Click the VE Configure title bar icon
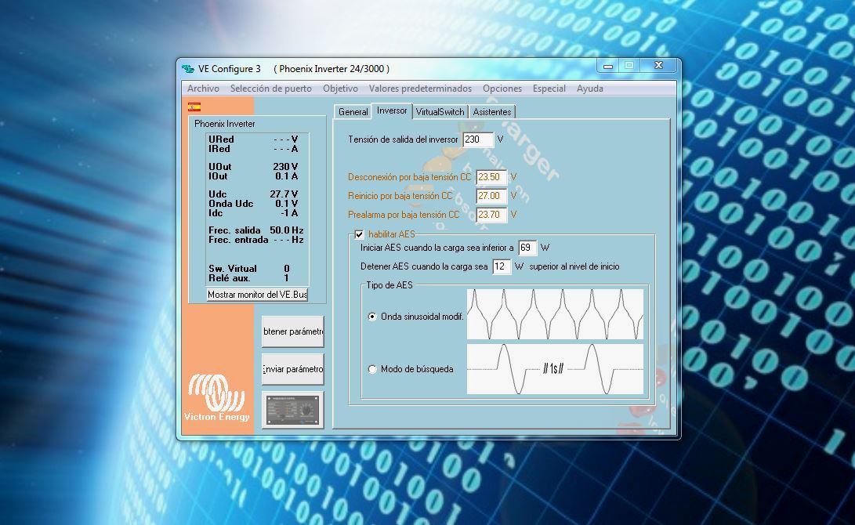This screenshot has height=525, width=855. 188,69
